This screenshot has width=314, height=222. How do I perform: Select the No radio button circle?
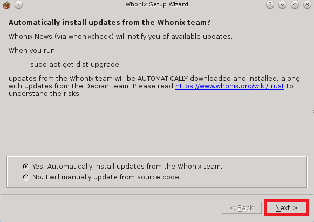(x=26, y=177)
